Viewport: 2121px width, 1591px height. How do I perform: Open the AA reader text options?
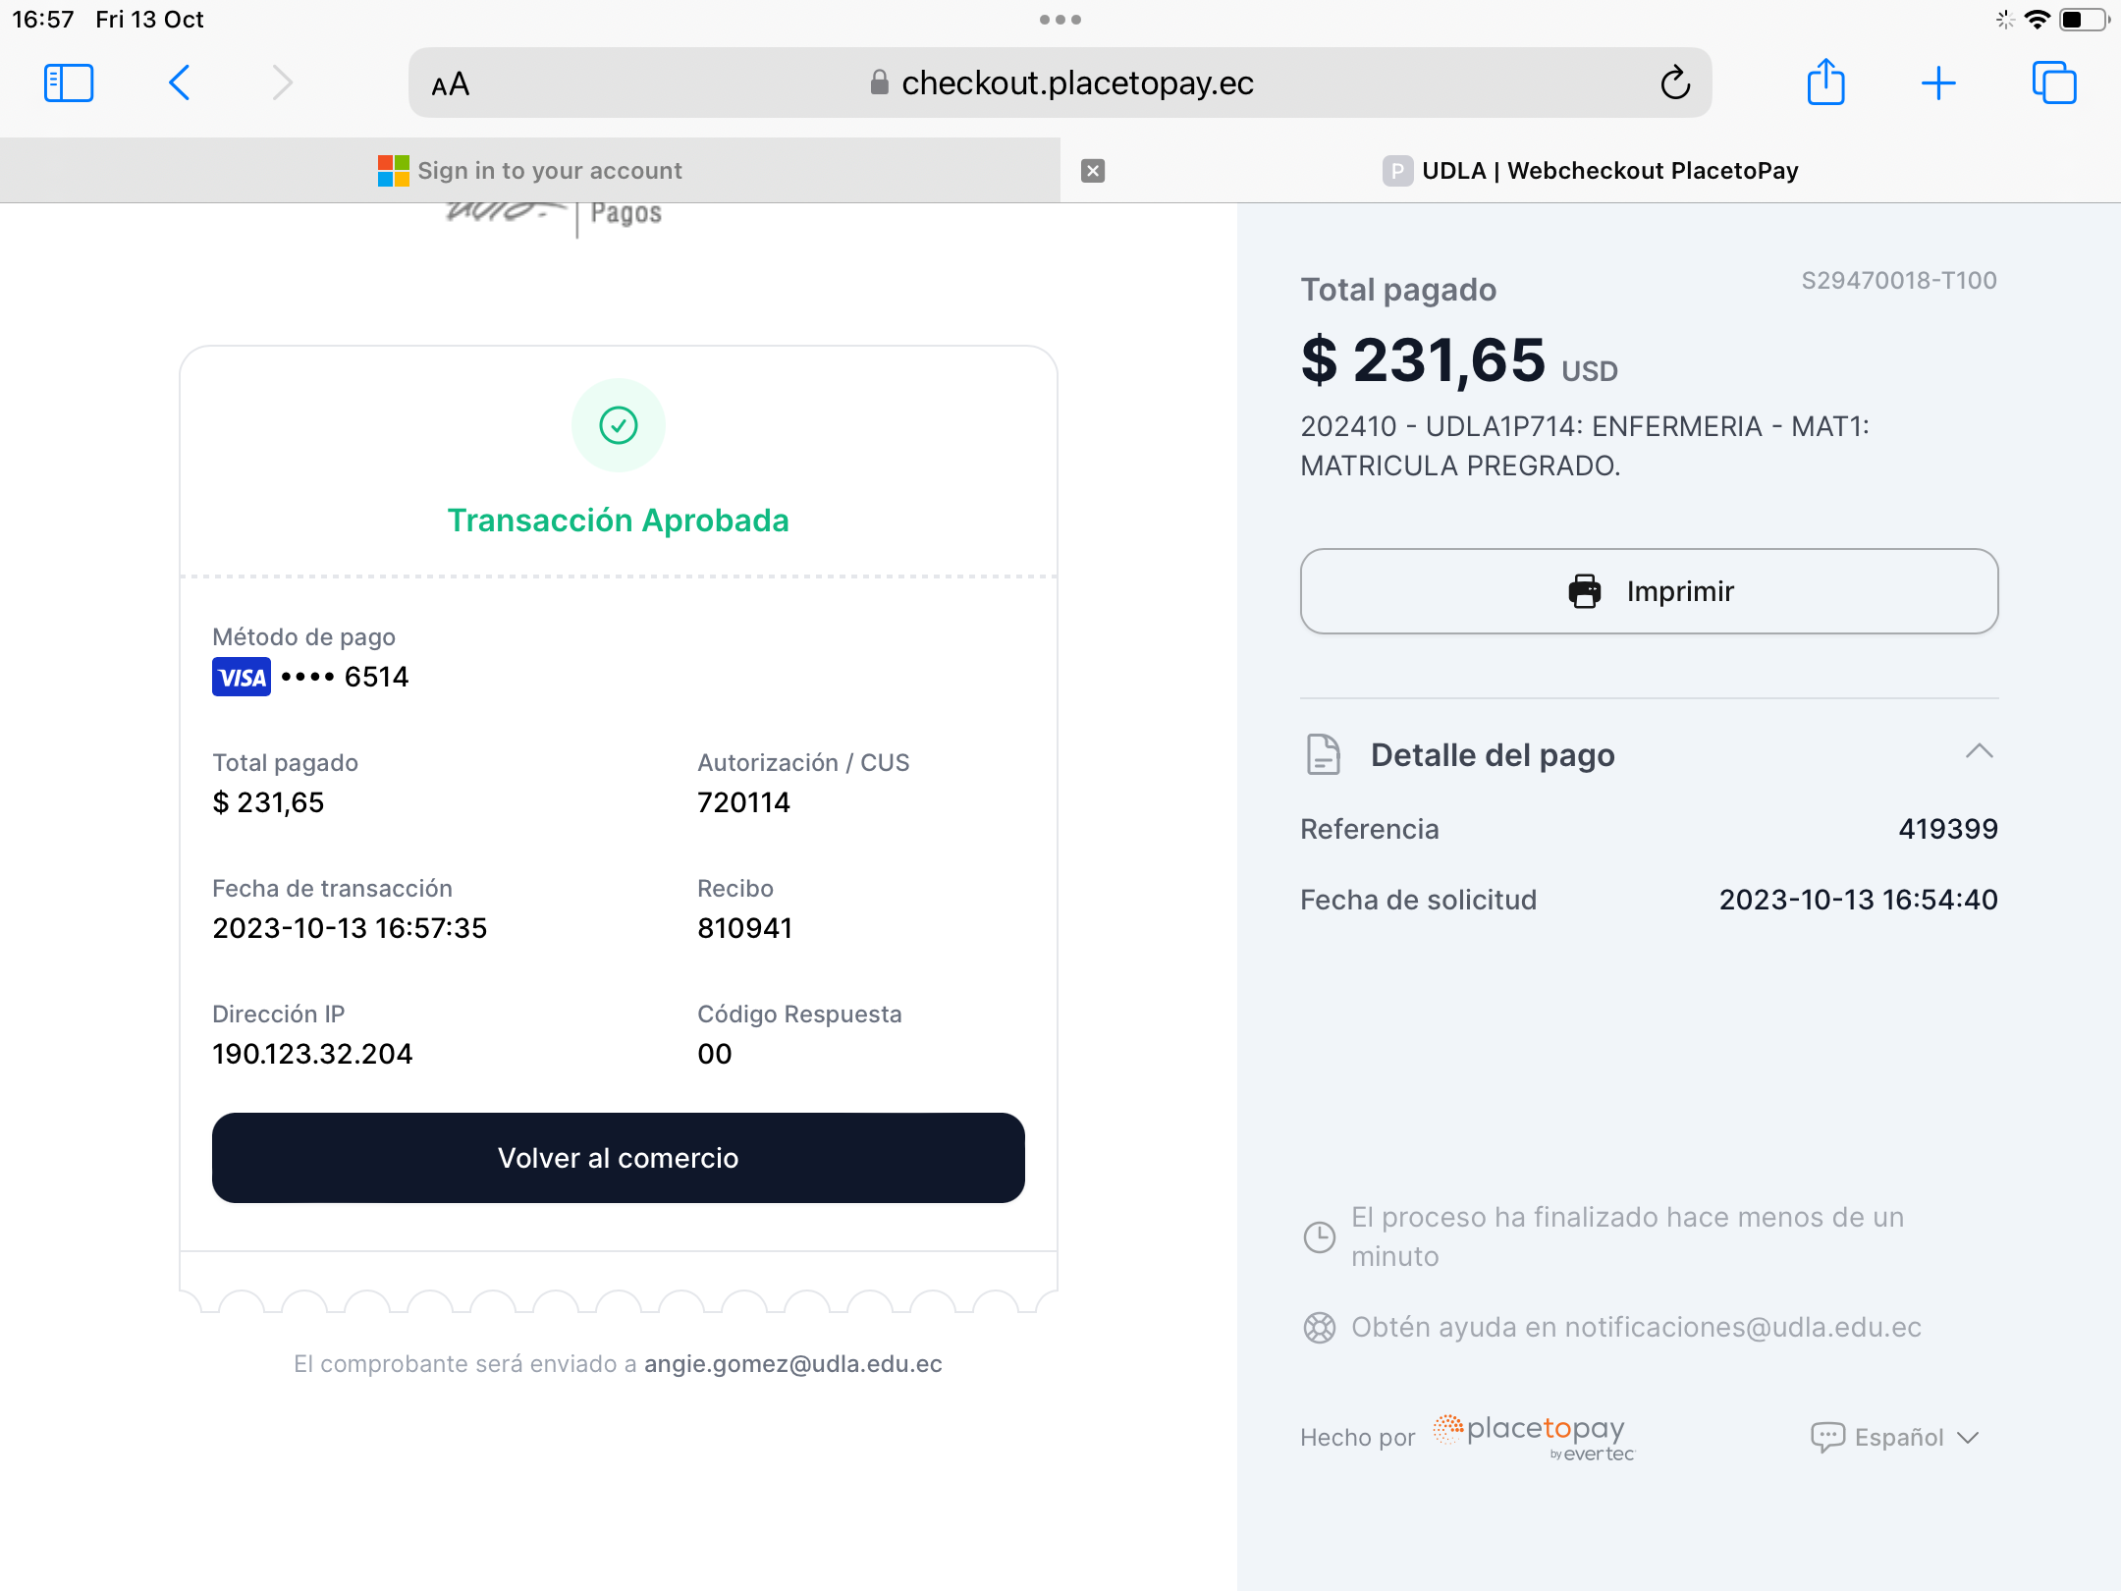tap(451, 85)
